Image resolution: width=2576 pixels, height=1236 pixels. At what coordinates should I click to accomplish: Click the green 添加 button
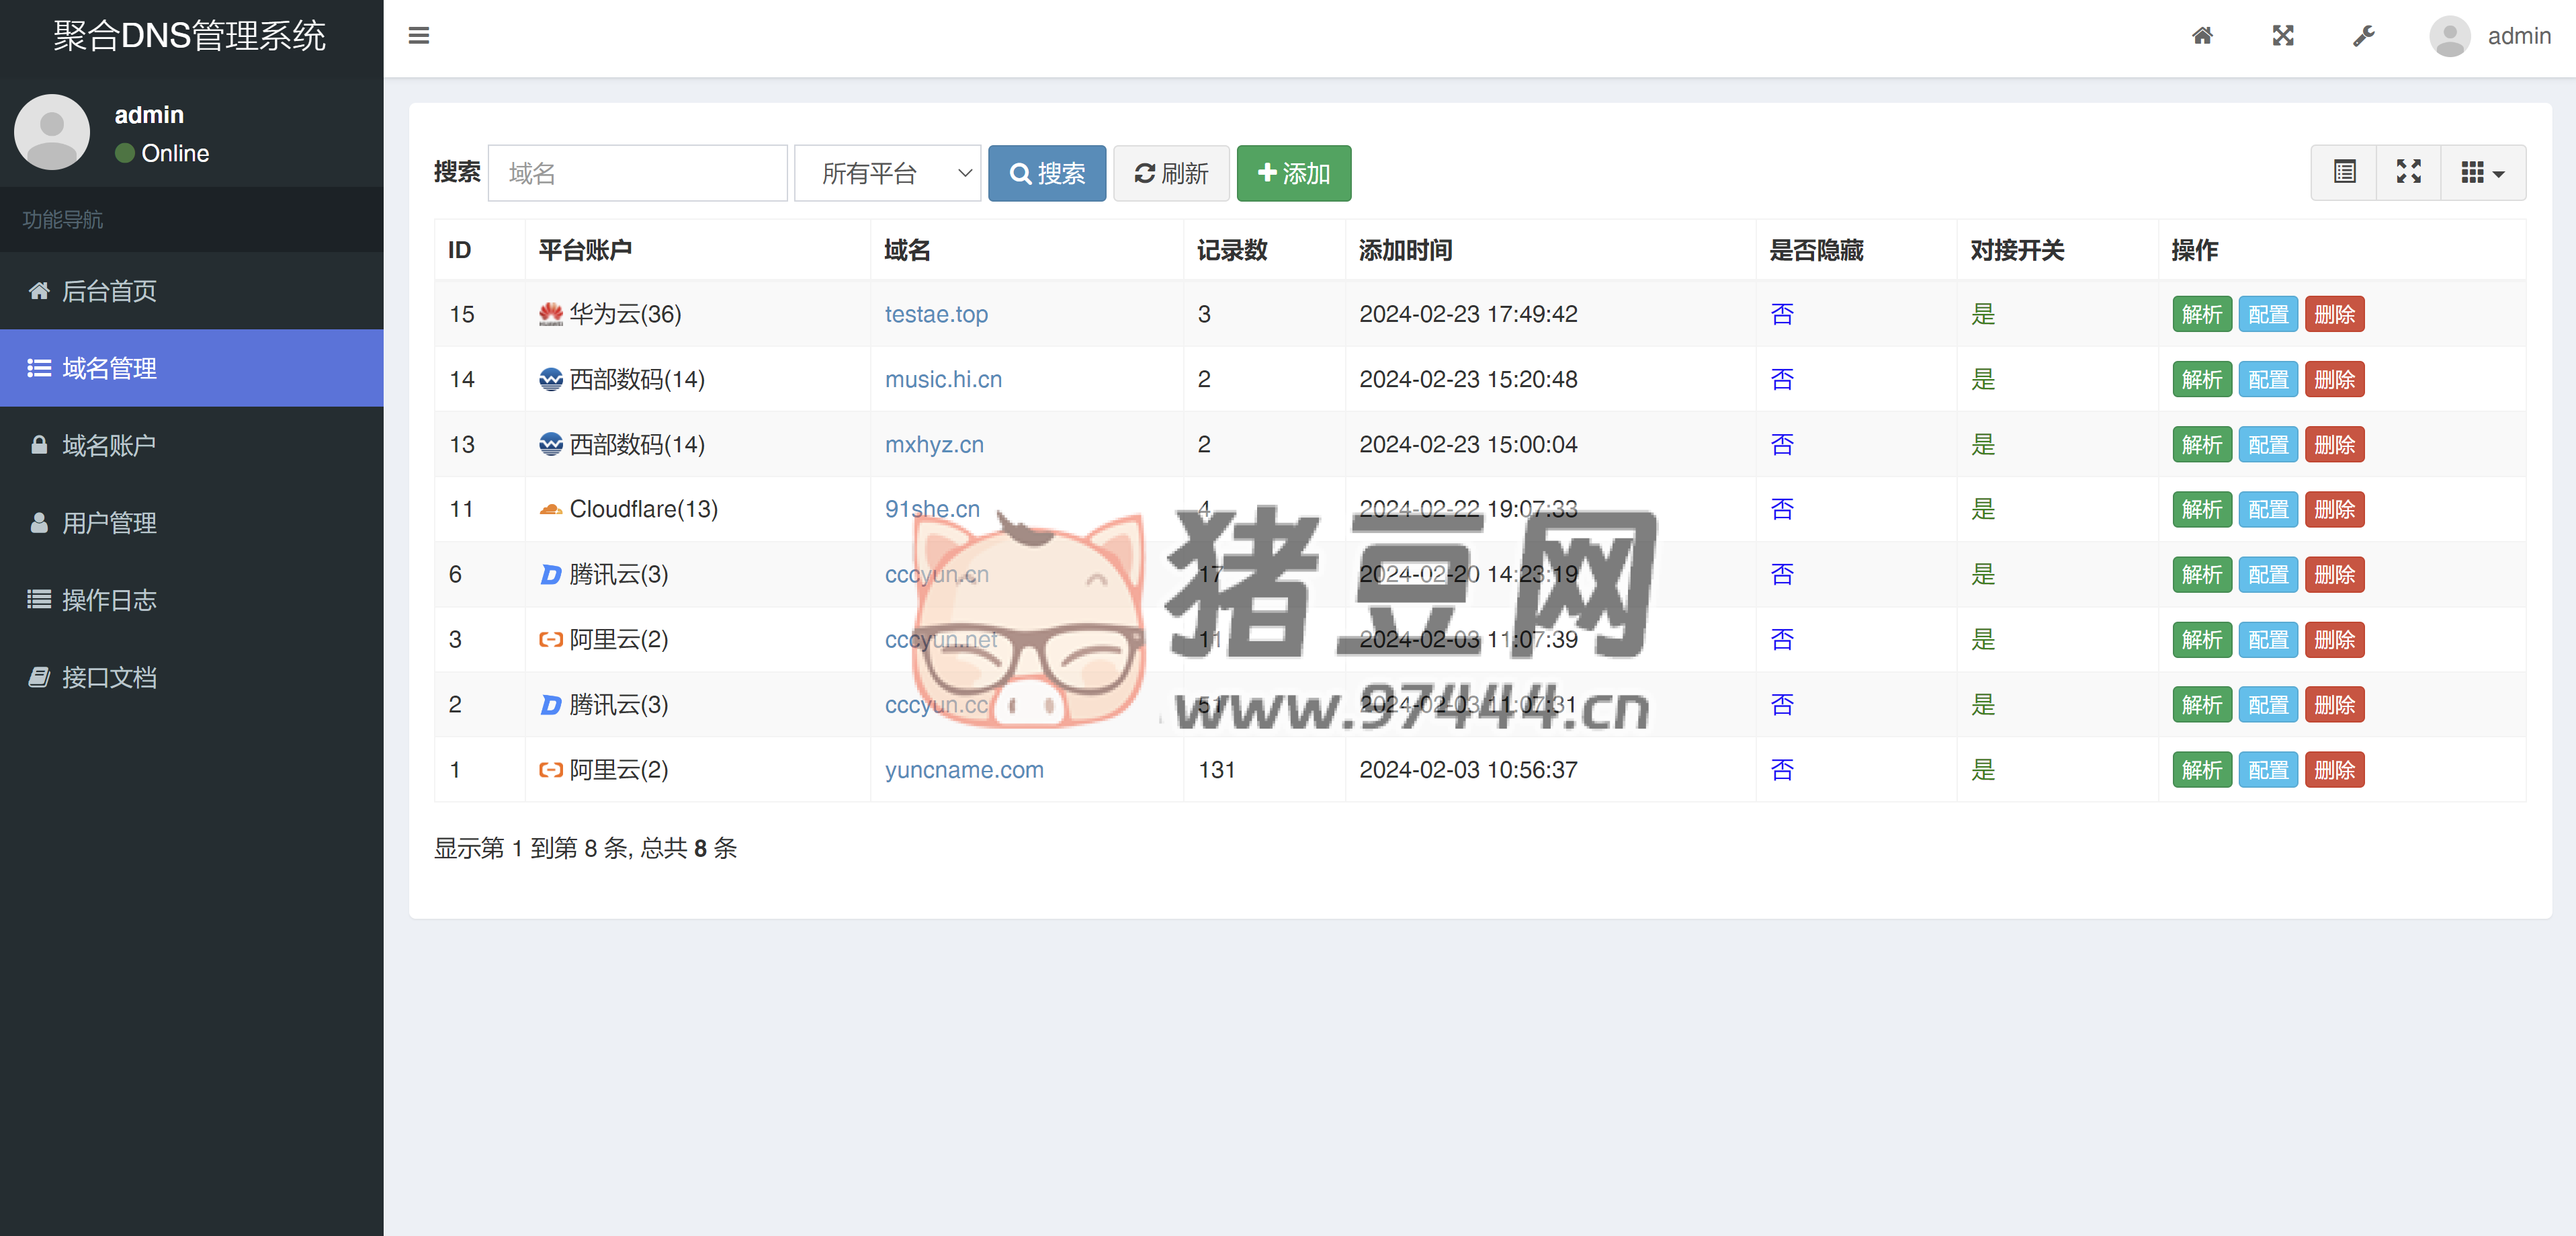[x=1293, y=173]
